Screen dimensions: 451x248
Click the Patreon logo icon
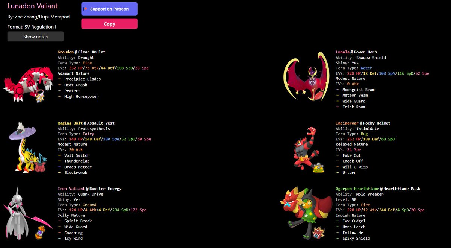point(86,9)
